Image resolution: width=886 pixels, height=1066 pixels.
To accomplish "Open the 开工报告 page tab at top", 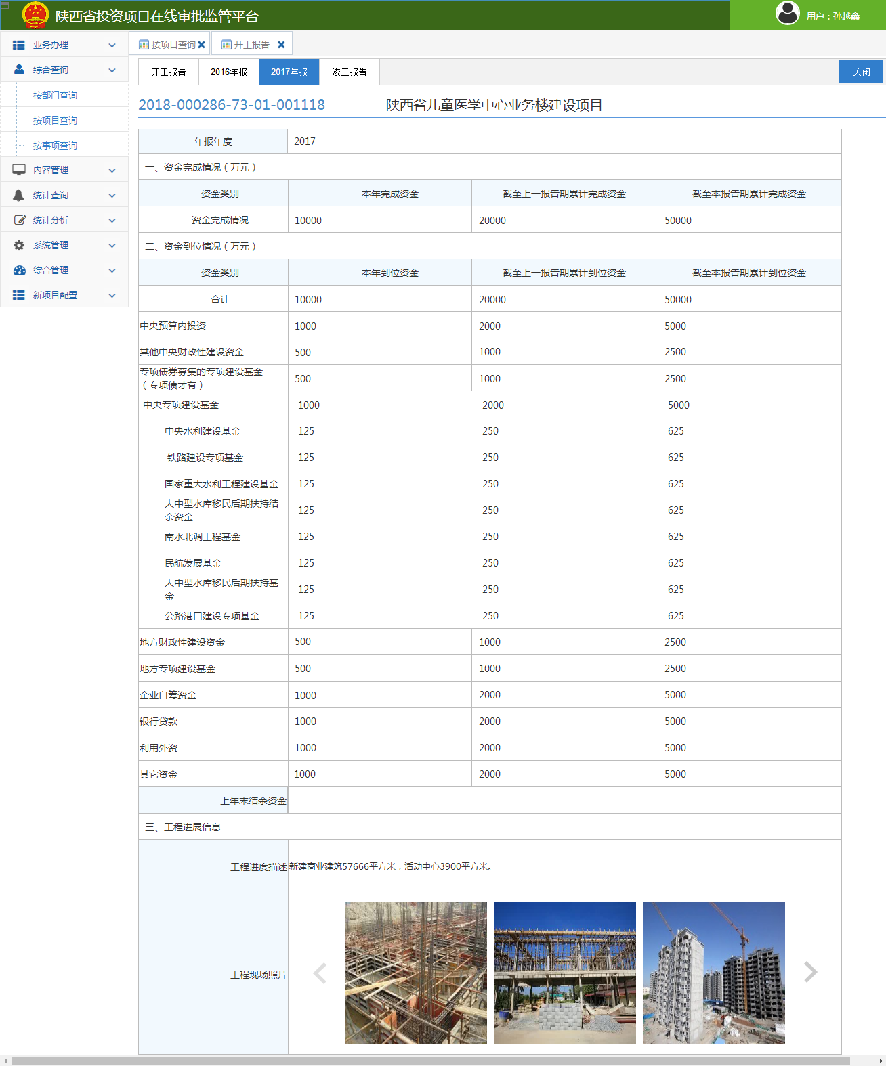I will [252, 45].
